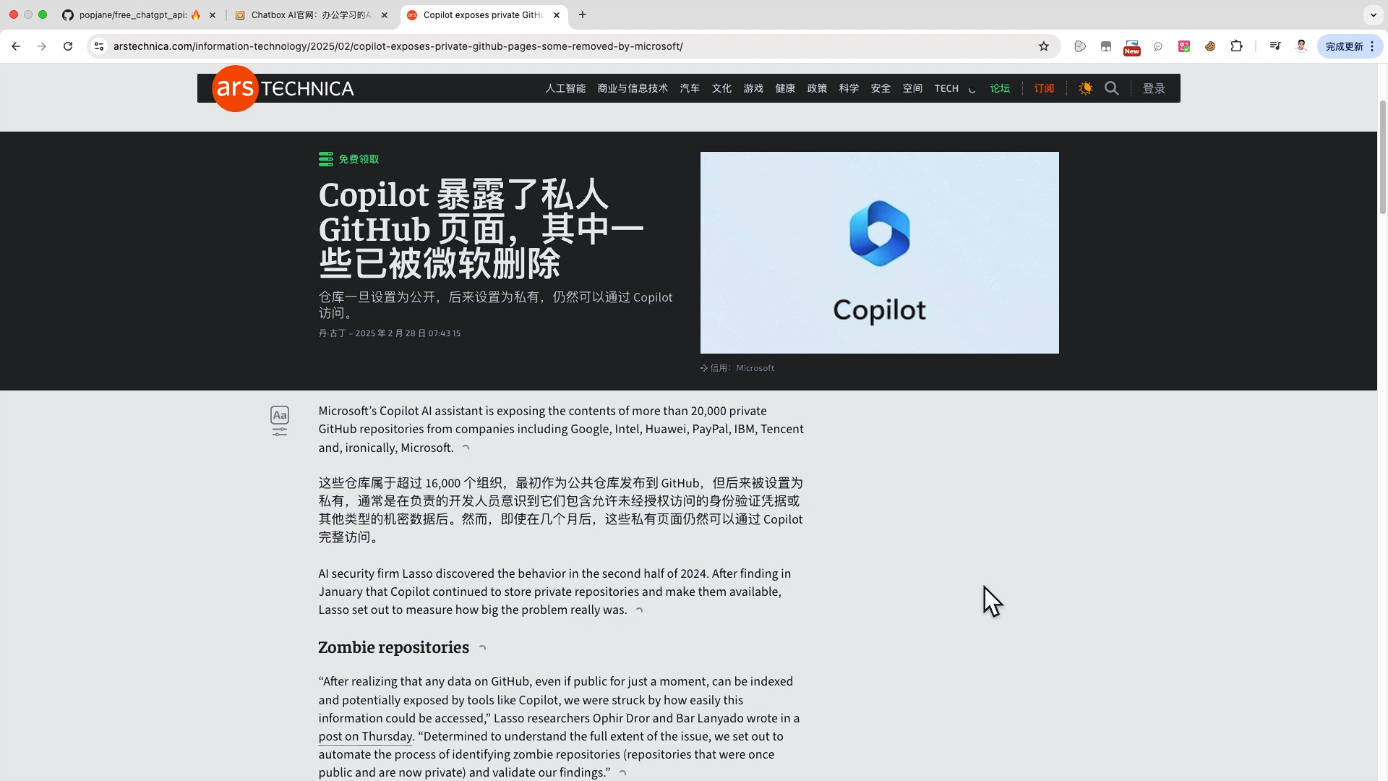
Task: Open the chat bubble extension
Action: point(1158,46)
